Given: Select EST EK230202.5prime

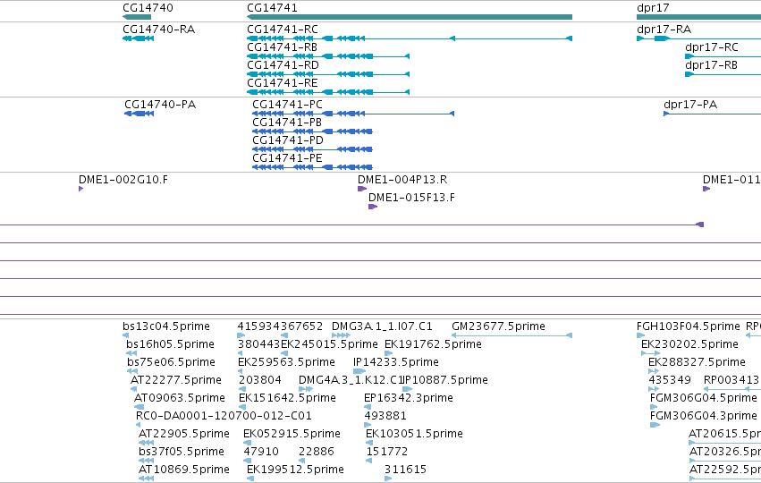Looking at the screenshot, I should click(689, 344).
